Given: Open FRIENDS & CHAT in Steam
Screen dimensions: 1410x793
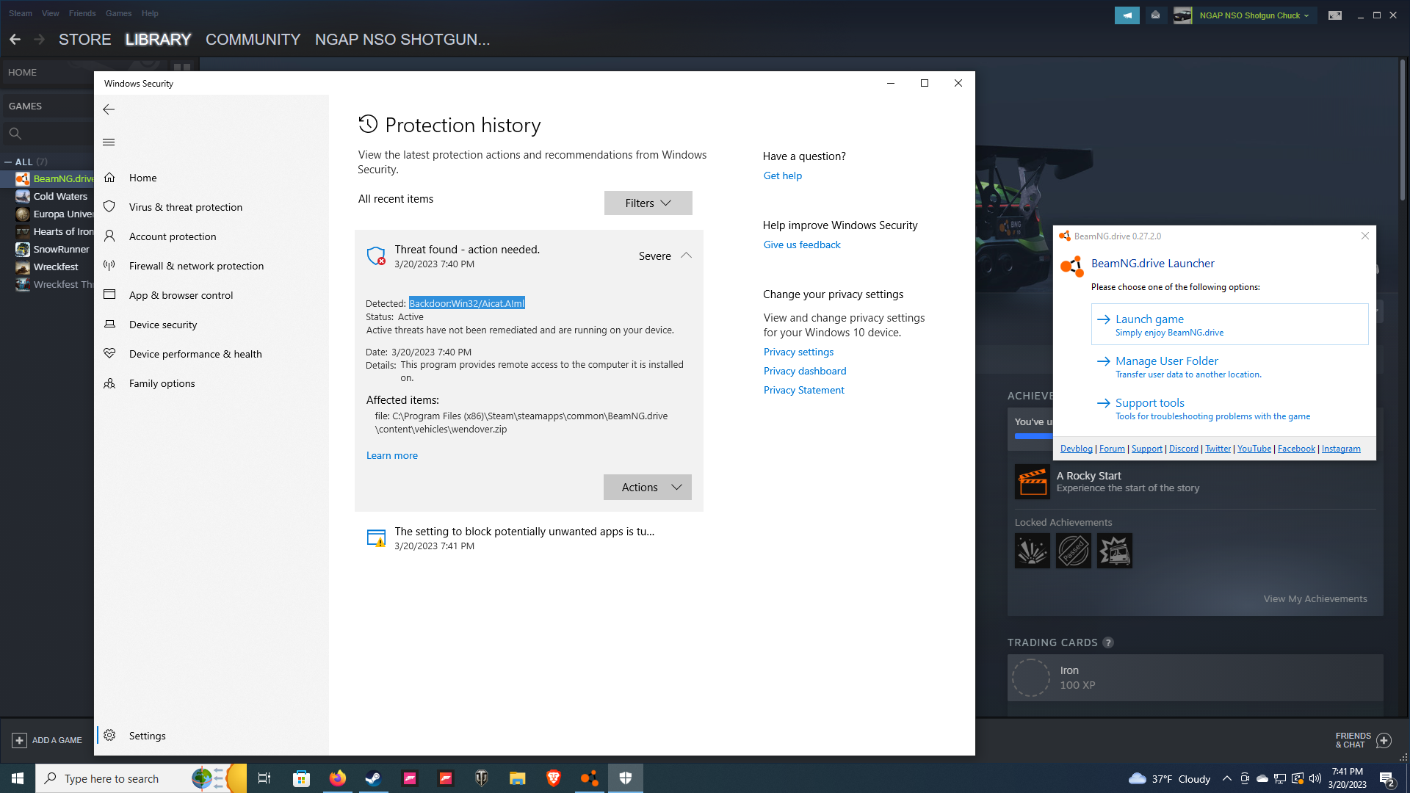Looking at the screenshot, I should tap(1363, 740).
